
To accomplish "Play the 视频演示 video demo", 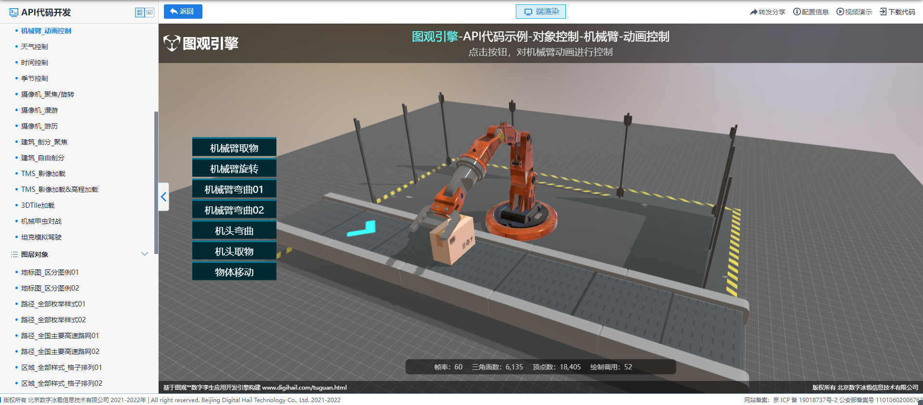I will [x=854, y=12].
